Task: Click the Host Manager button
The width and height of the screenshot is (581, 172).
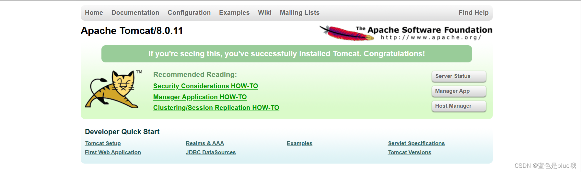Action: point(459,106)
